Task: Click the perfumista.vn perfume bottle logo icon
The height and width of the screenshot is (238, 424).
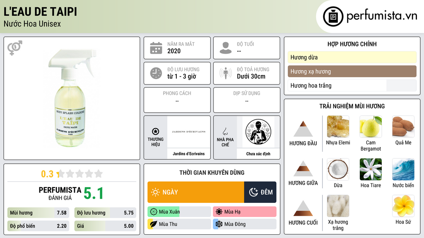Action: pos(333,17)
